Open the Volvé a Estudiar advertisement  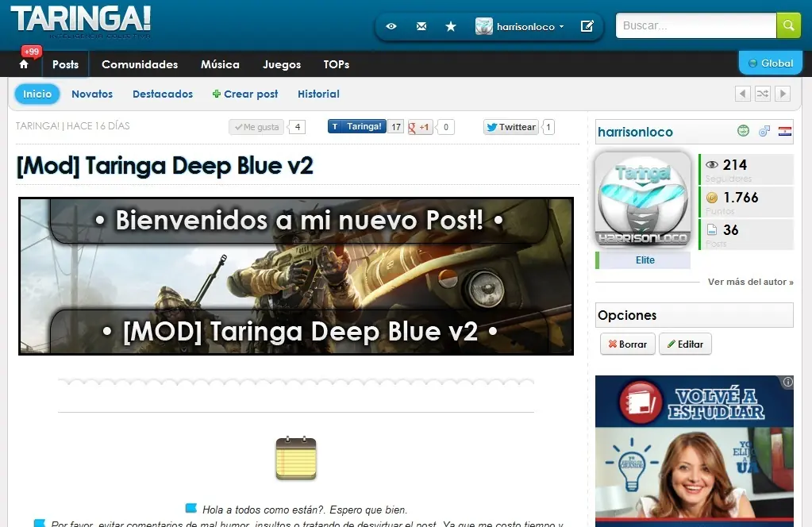click(695, 451)
